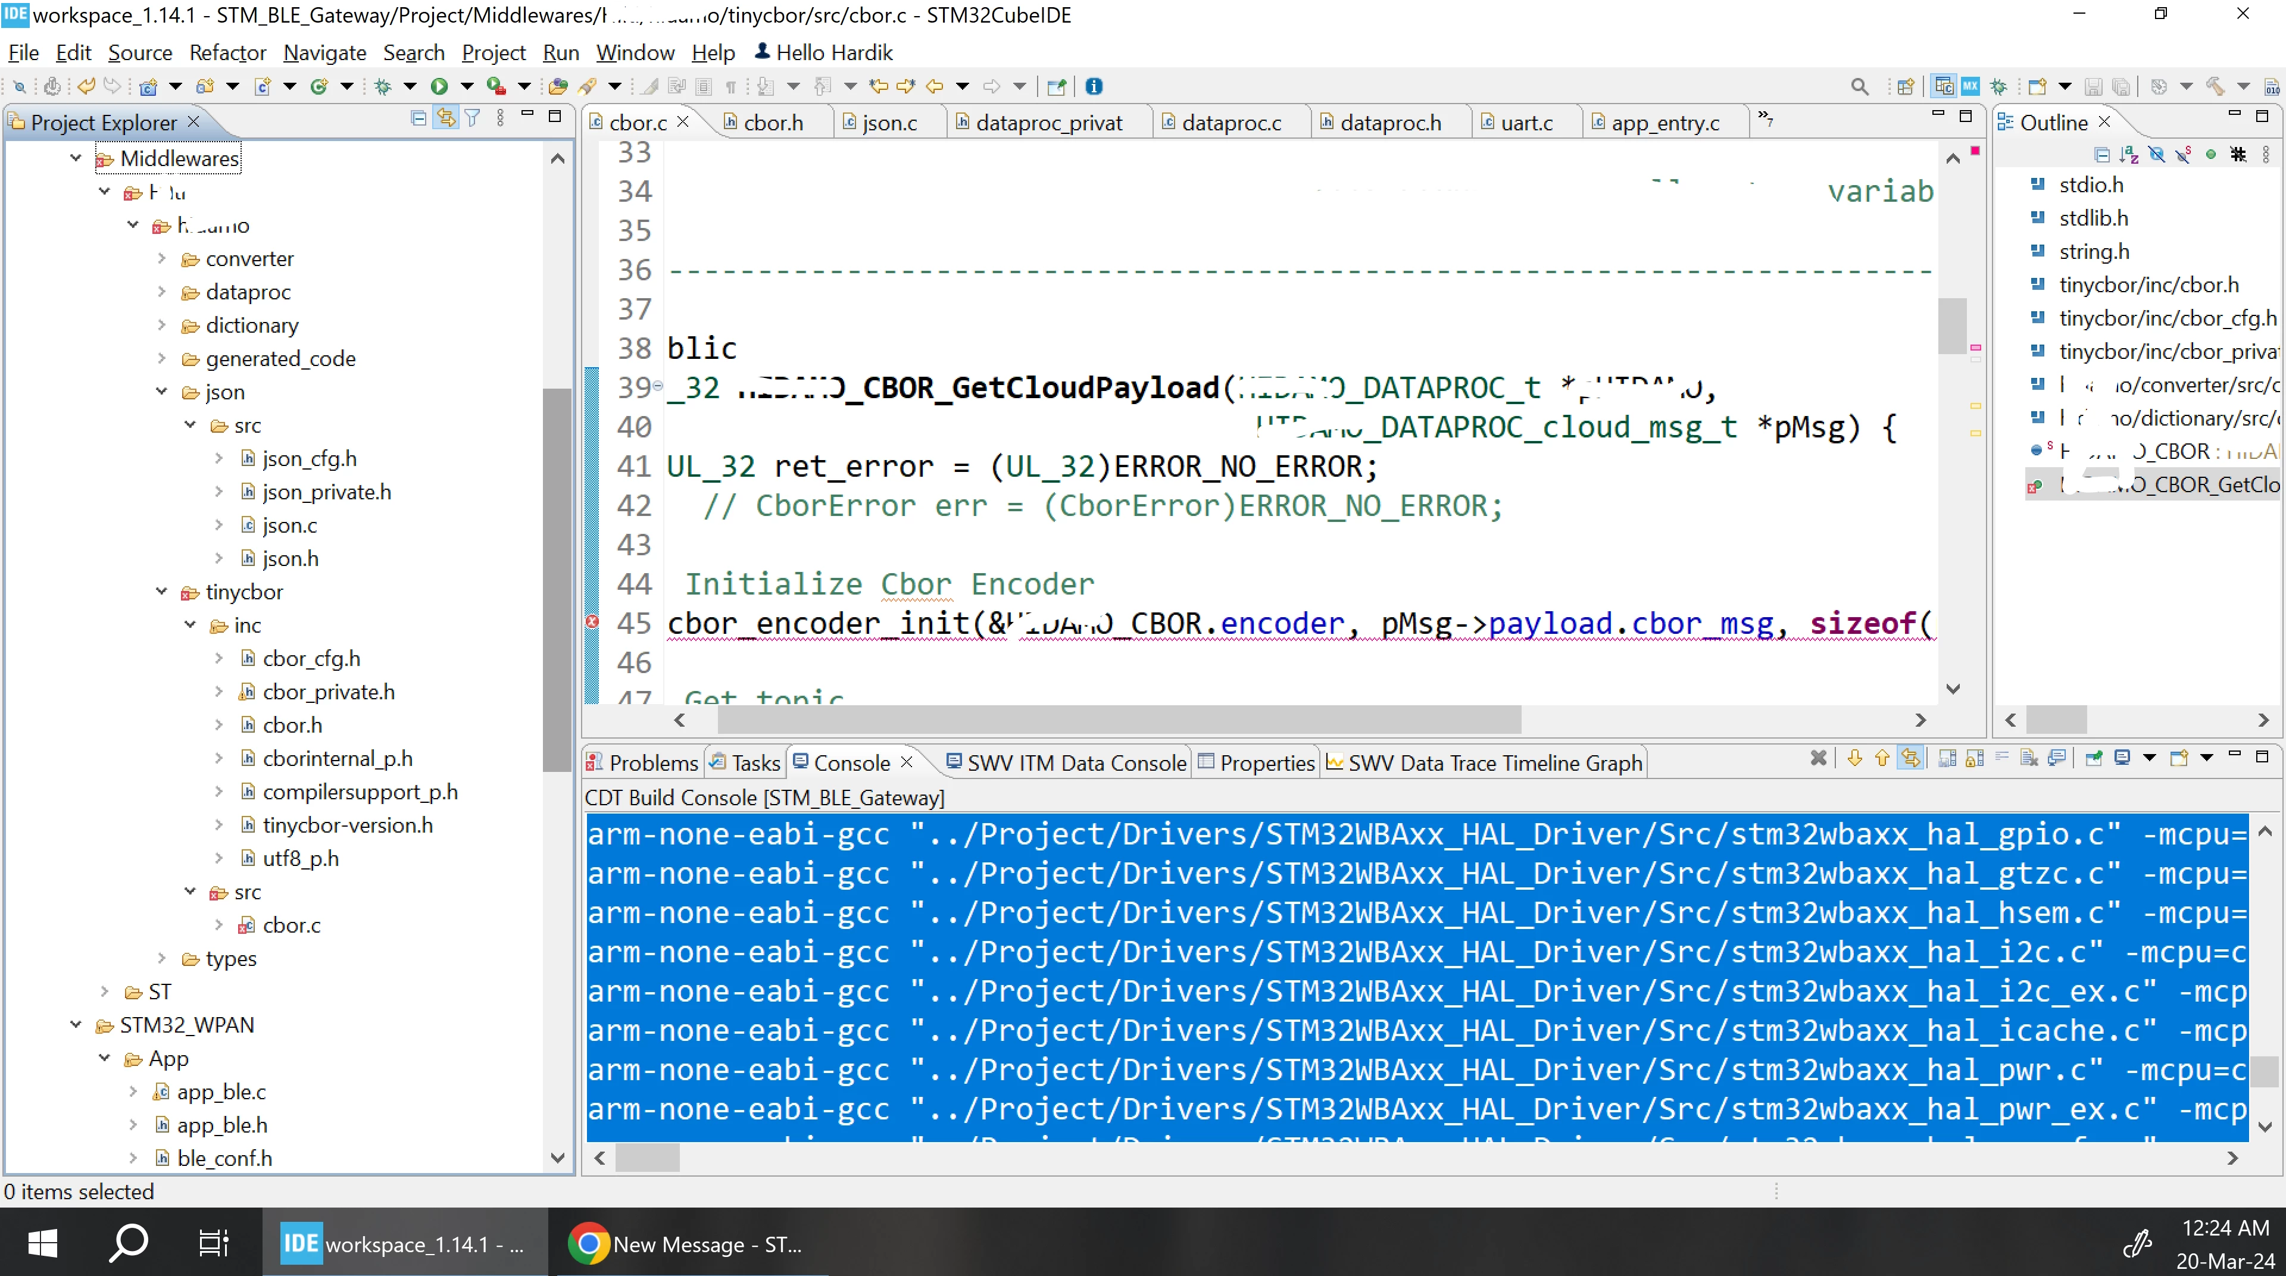The image size is (2286, 1276).
Task: Click the Open Element folder icon in toolbar
Action: [x=558, y=86]
